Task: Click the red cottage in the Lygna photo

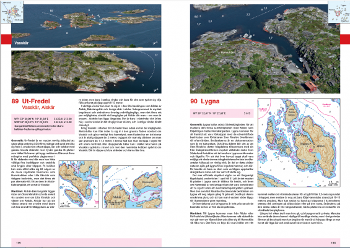Action: pos(311,86)
